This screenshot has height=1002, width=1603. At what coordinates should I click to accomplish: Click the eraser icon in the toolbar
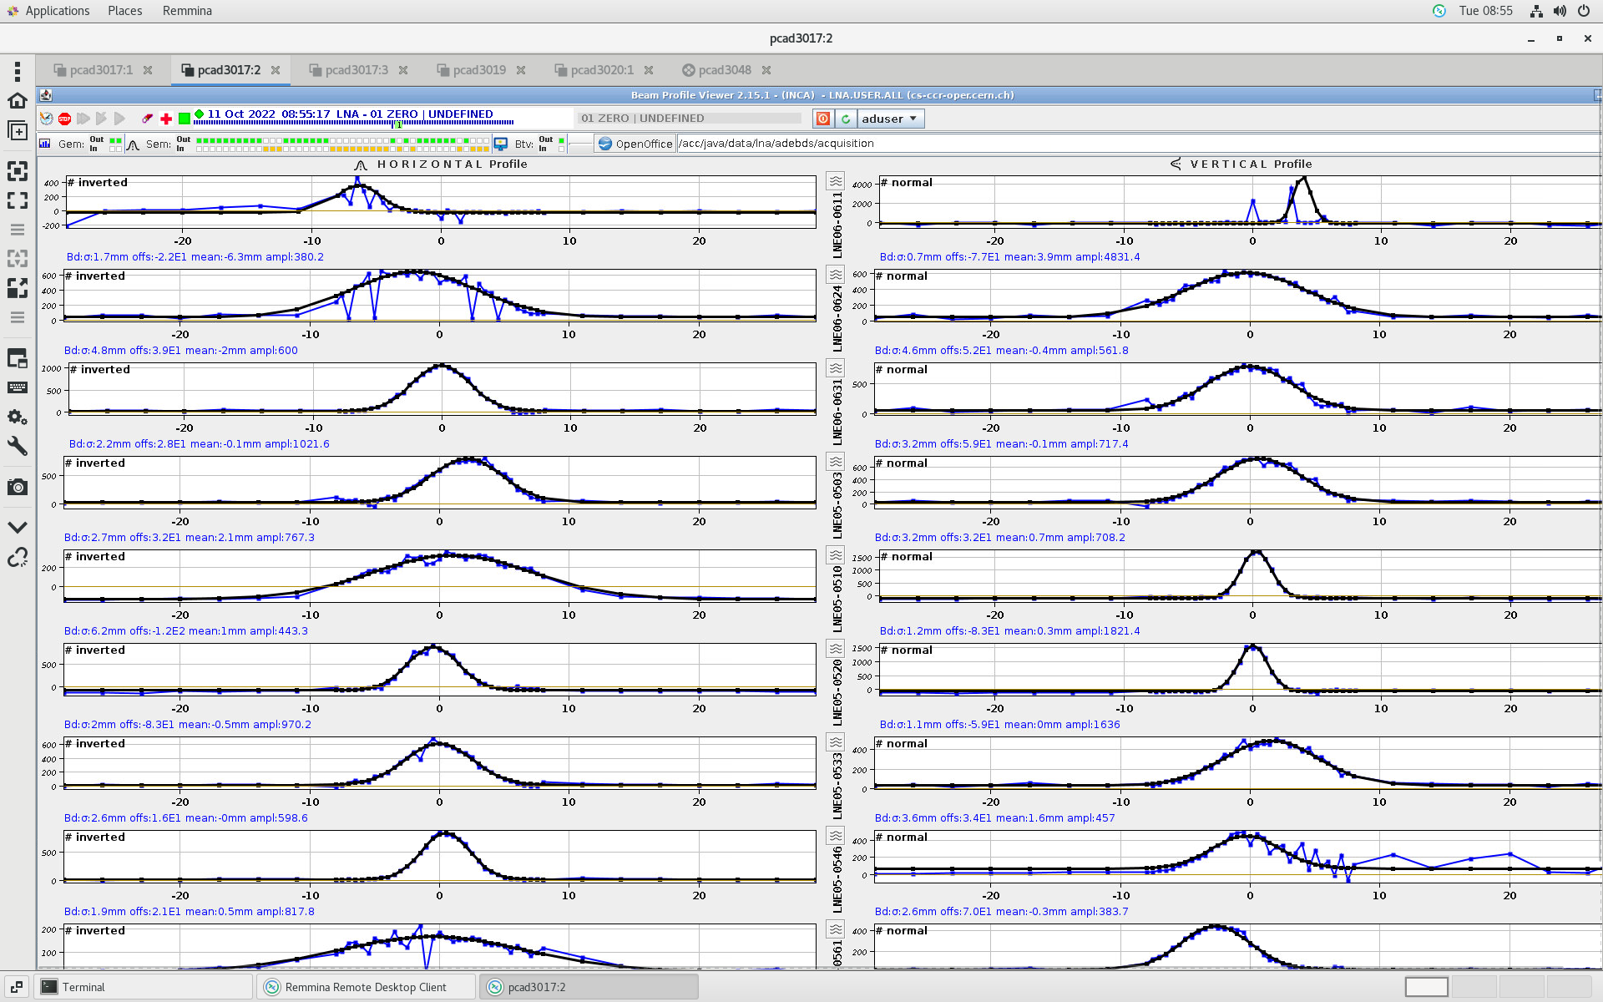coord(147,119)
